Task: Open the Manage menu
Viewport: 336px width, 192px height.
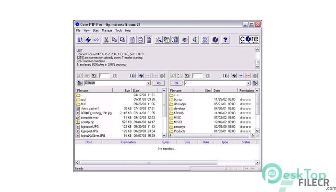Action: [107, 30]
